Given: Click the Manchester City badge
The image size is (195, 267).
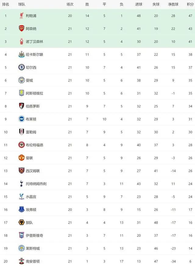Looking at the screenshot, I should coord(21,80).
